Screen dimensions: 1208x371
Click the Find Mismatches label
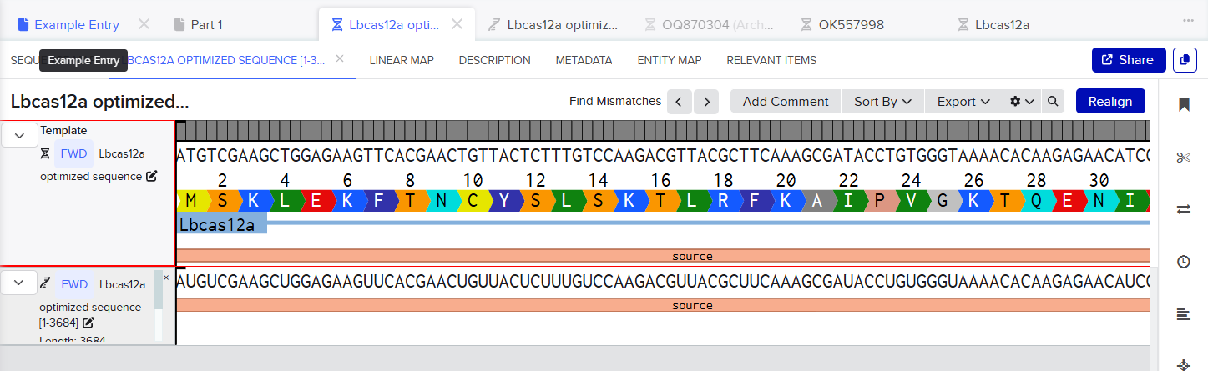click(x=615, y=101)
